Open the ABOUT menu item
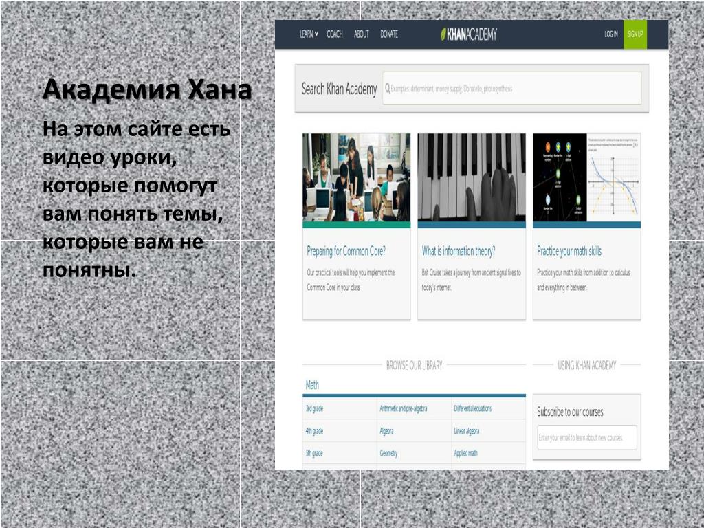This screenshot has width=704, height=528. coord(361,34)
